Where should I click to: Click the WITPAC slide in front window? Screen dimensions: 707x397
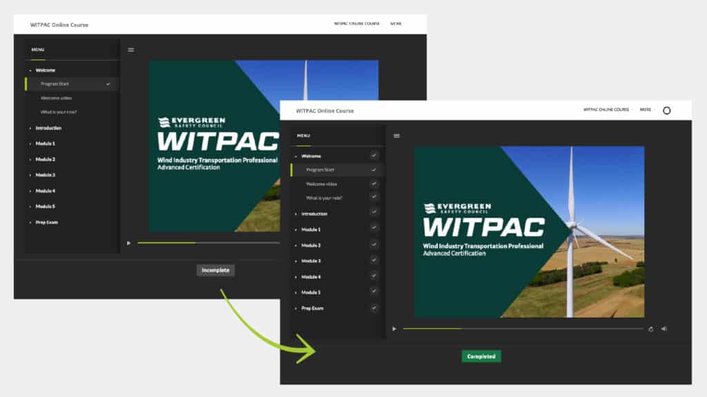530,232
